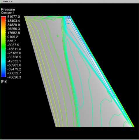Select legend value -42332.1
The width and height of the screenshot is (139, 140).
(14, 61)
